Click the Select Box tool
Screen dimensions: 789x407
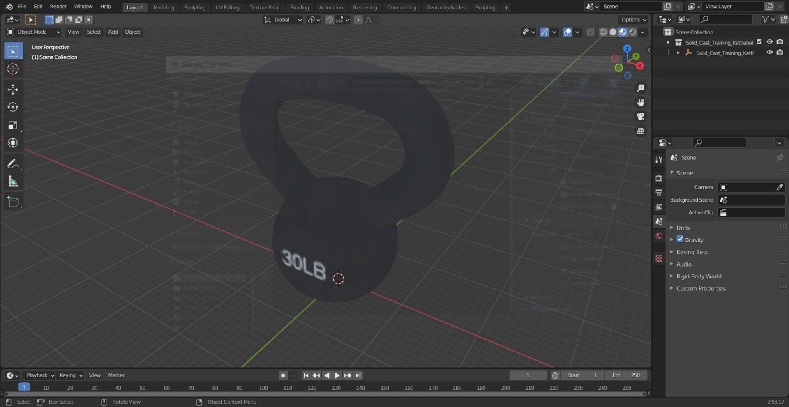[13, 51]
